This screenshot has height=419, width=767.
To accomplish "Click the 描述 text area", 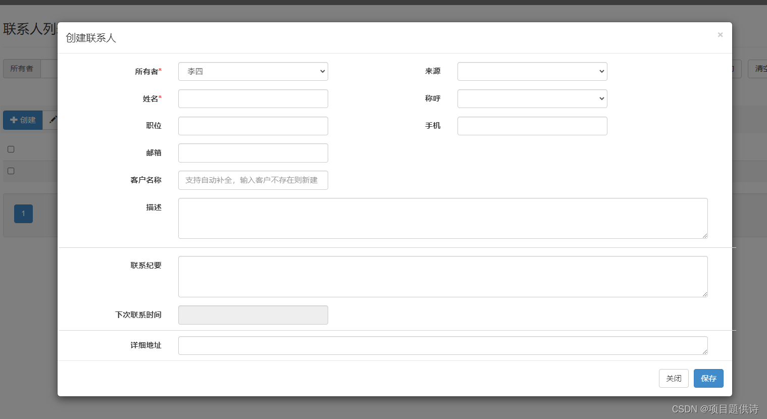I will click(x=443, y=218).
